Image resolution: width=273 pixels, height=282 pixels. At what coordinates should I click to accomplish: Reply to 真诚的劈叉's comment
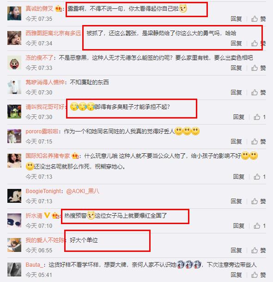tap(236, 19)
